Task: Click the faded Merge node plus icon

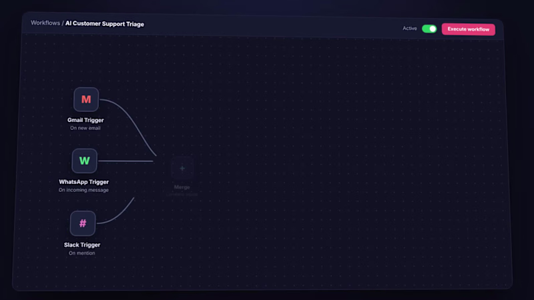Action: point(182,169)
